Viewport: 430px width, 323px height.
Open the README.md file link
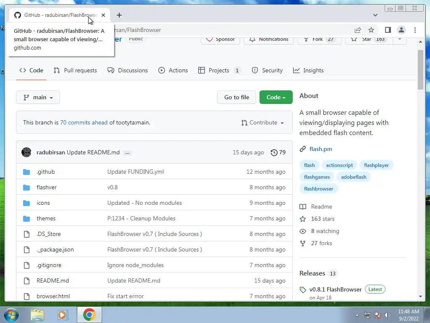point(52,281)
